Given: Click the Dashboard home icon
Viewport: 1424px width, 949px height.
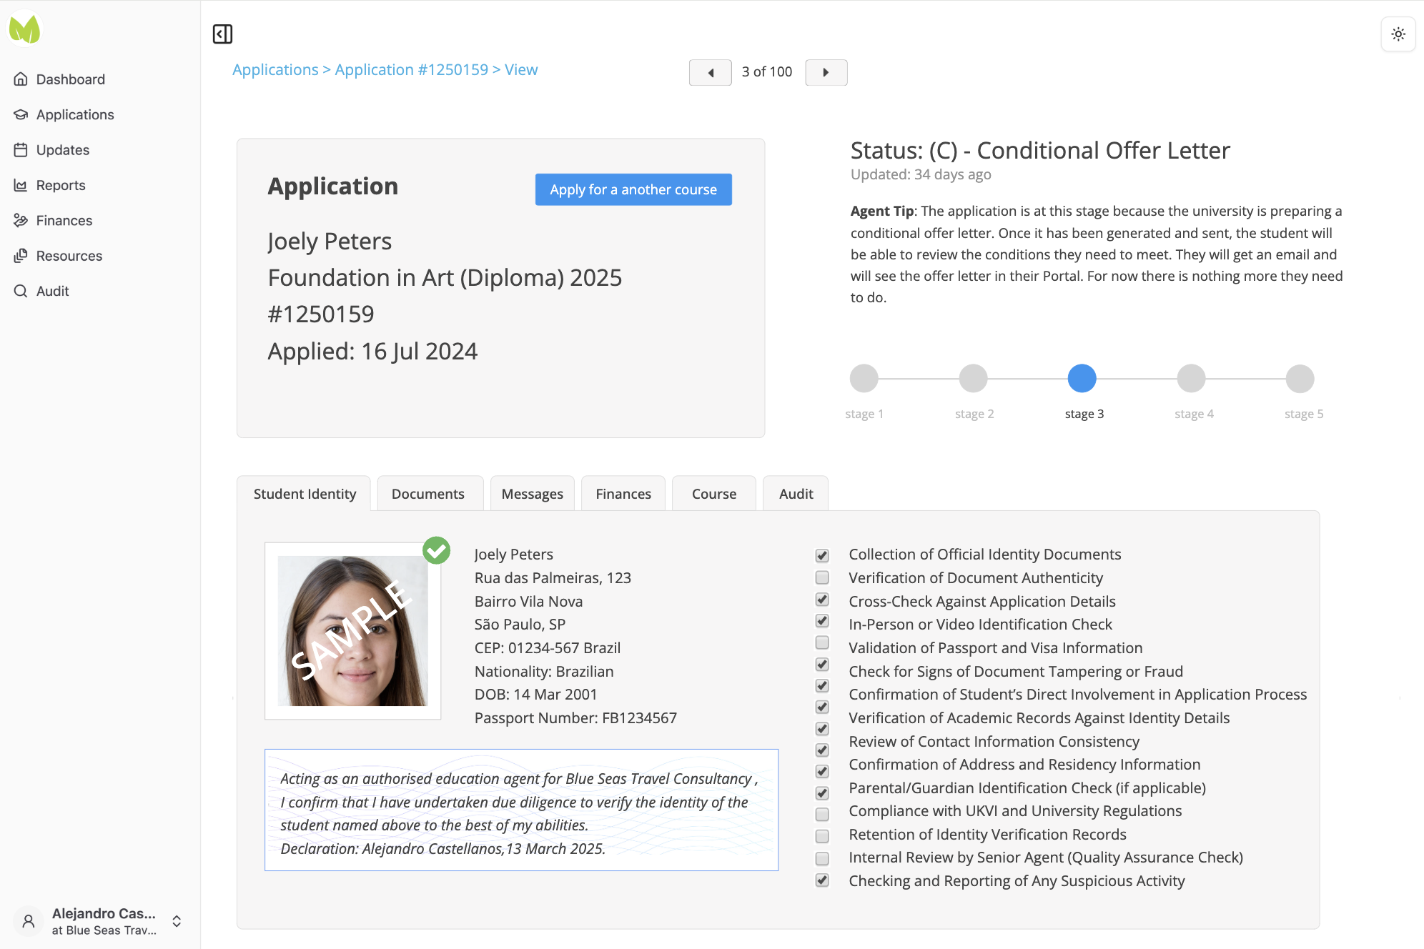Looking at the screenshot, I should click(21, 79).
